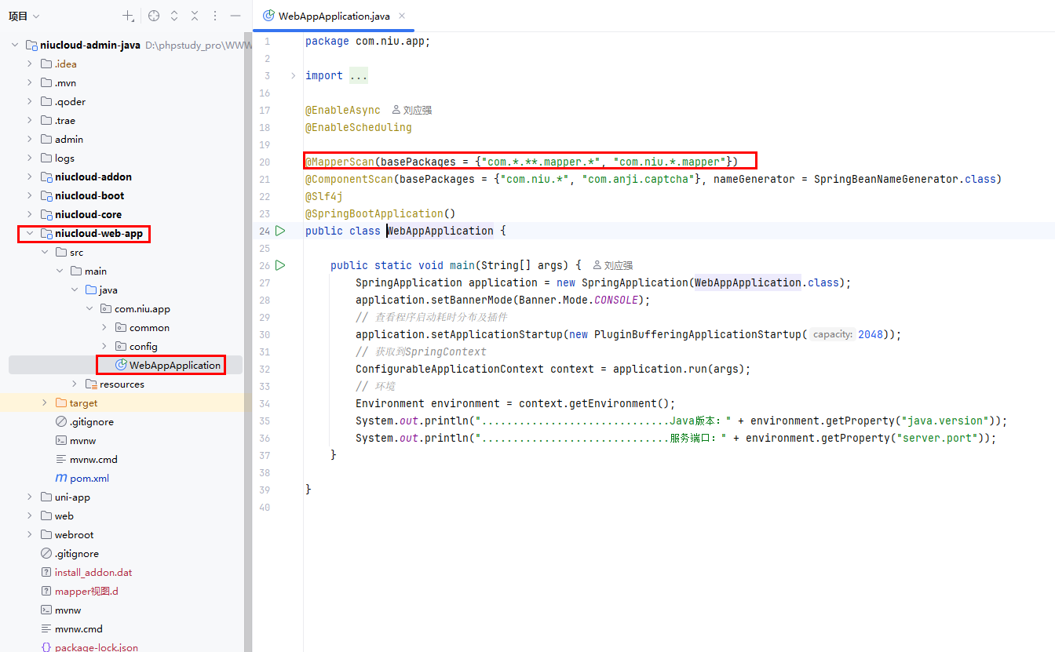Open pom.xml Maven file

pos(89,478)
